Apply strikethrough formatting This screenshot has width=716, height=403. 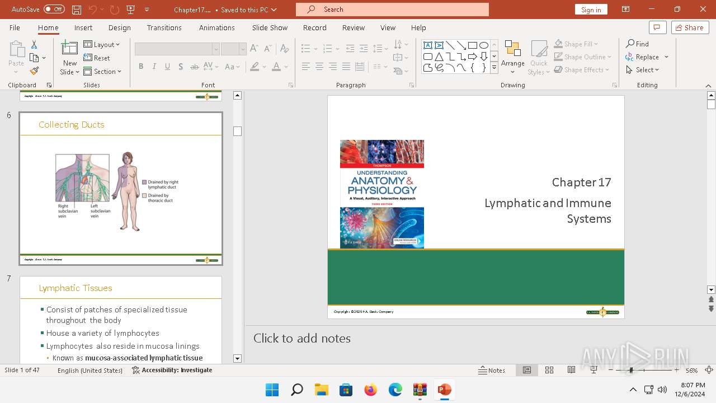click(194, 67)
